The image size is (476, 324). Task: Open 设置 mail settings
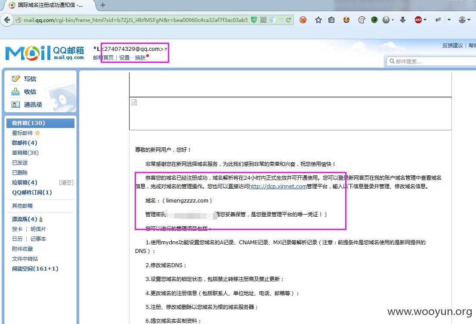click(x=124, y=57)
